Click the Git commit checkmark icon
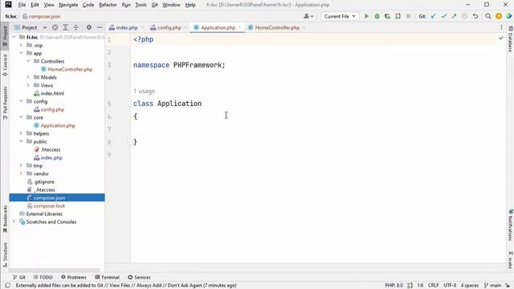The image size is (514, 289). 444,16
